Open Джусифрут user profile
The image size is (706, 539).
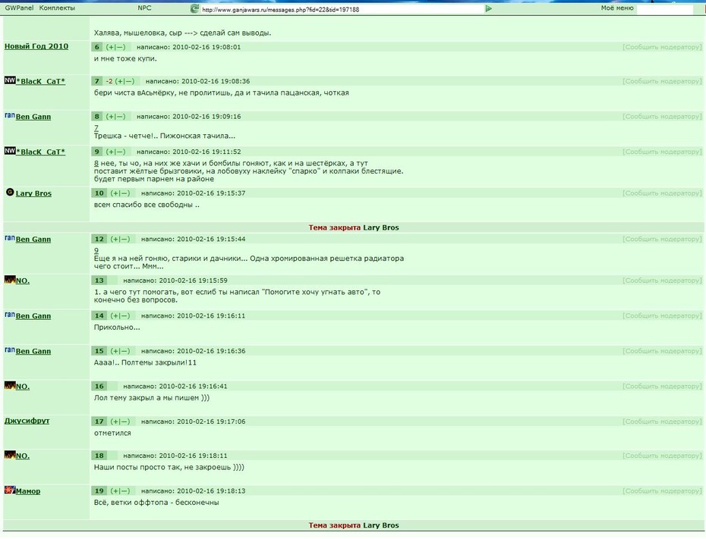[27, 421]
